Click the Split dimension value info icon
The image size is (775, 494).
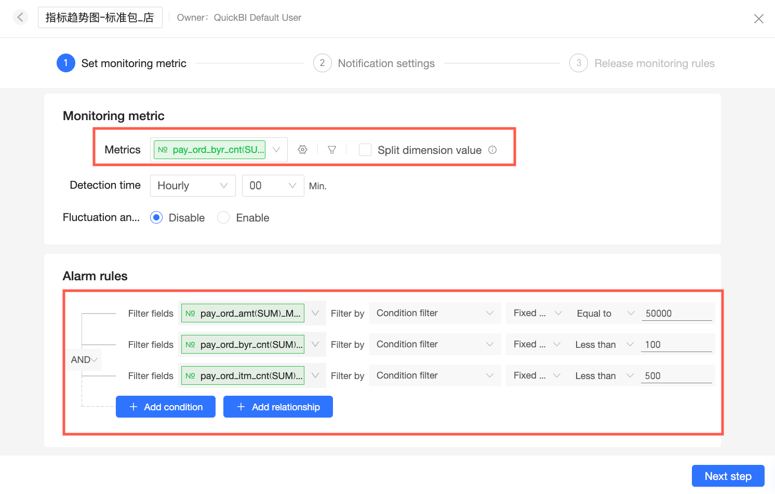[492, 150]
